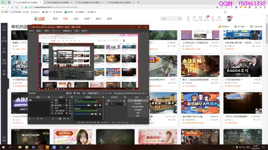Open the Windows Start menu
Screen dimensions: 268x150
point(3,147)
